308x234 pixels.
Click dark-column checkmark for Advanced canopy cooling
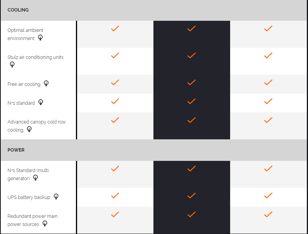192,120
